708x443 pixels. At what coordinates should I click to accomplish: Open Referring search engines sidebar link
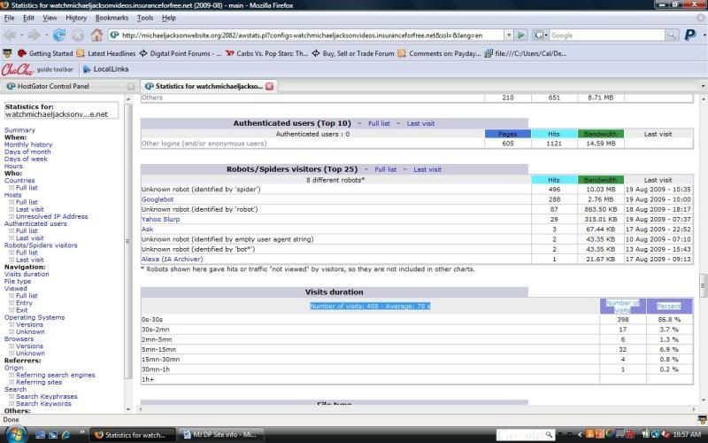pos(56,375)
